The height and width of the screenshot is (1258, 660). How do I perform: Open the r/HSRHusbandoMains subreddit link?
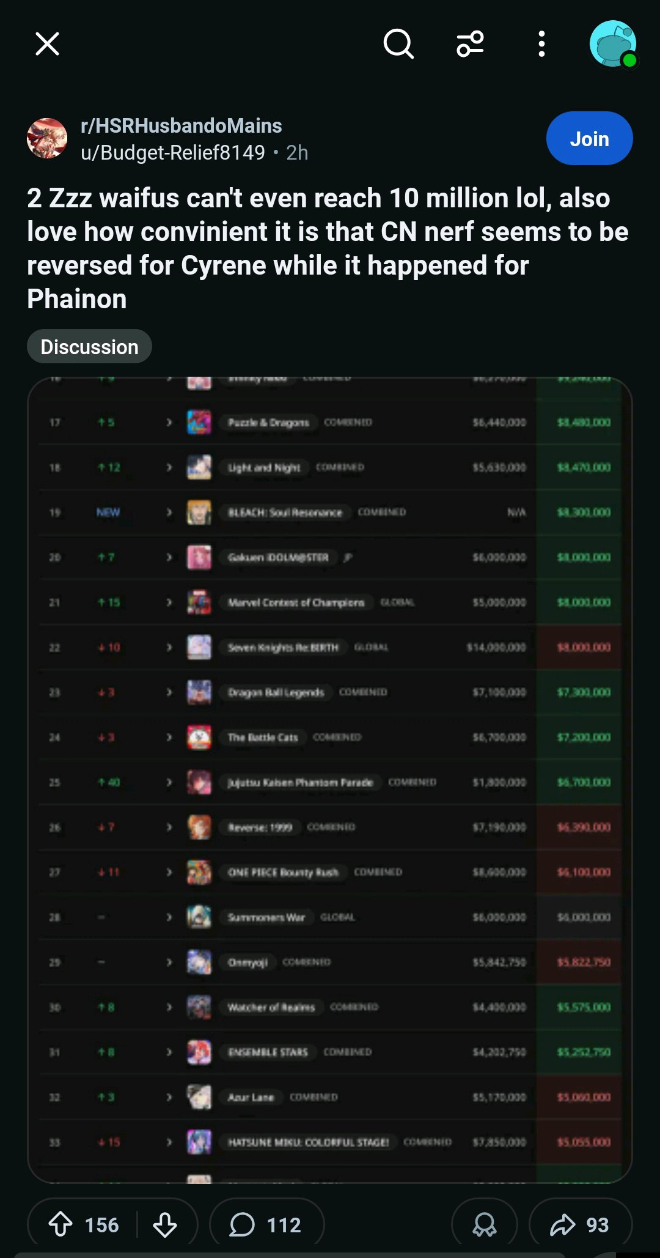(x=181, y=126)
